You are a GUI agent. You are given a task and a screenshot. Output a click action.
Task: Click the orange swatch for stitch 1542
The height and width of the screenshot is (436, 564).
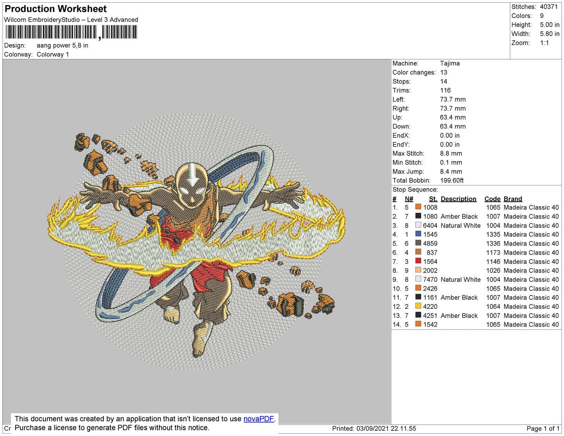[418, 324]
